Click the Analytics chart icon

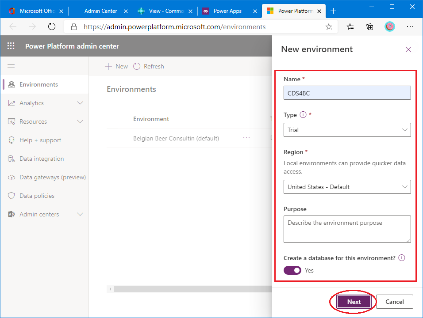point(12,103)
